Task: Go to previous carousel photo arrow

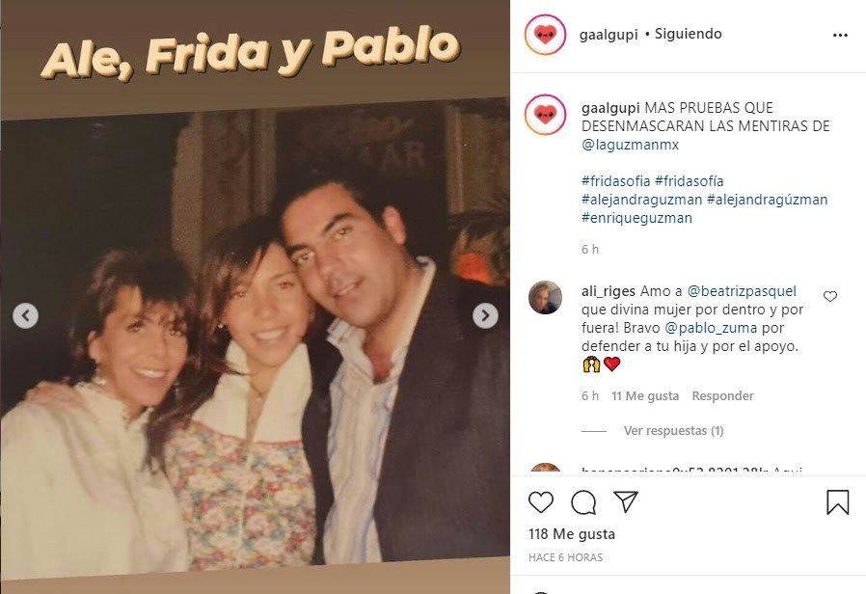Action: coord(25,315)
